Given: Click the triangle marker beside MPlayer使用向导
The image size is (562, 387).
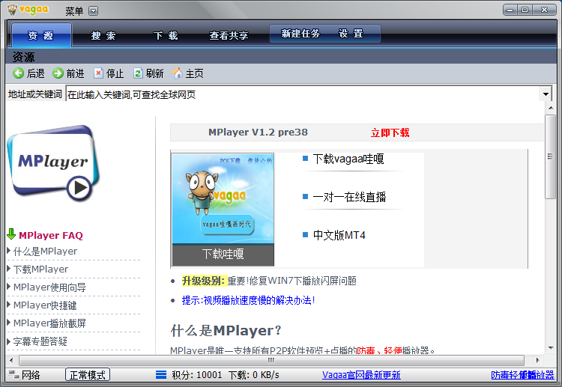Looking at the screenshot, I should coord(8,287).
